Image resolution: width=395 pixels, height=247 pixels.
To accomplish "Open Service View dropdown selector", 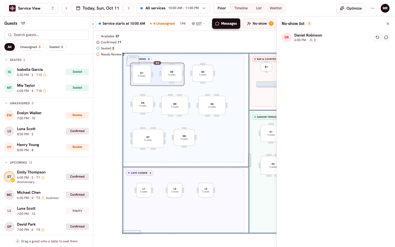I will tap(32, 8).
